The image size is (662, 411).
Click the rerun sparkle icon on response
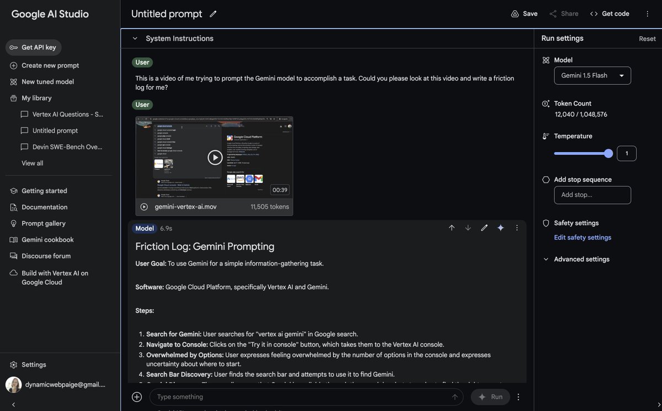500,228
